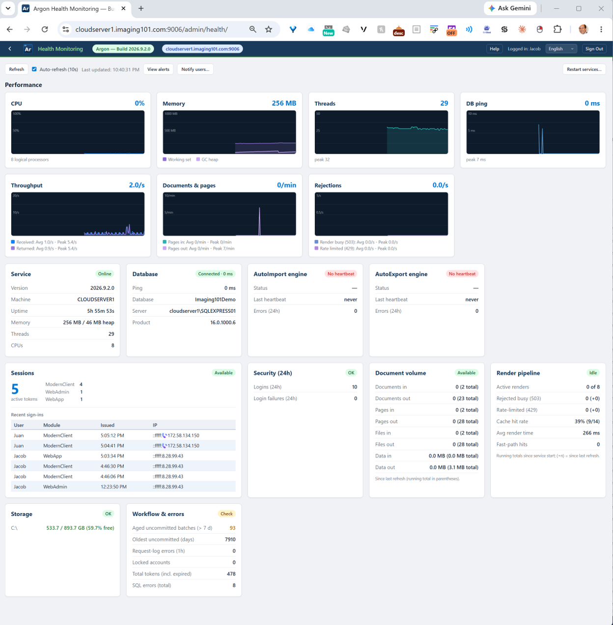This screenshot has height=625, width=613.
Task: Click the Argon — Build 2026.9.2.0 badge
Action: 123,49
